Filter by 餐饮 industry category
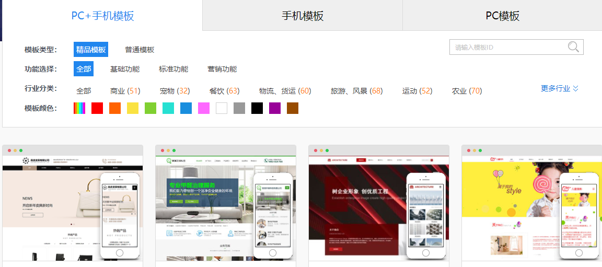Screen dimensions: 602x267 tap(224, 91)
